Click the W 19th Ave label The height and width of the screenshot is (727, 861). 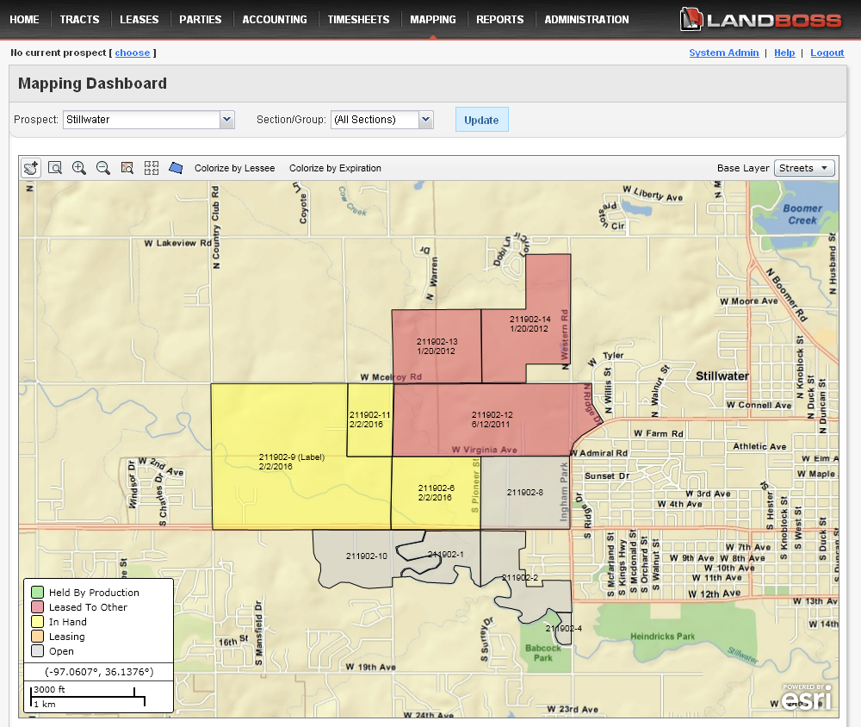tap(370, 667)
